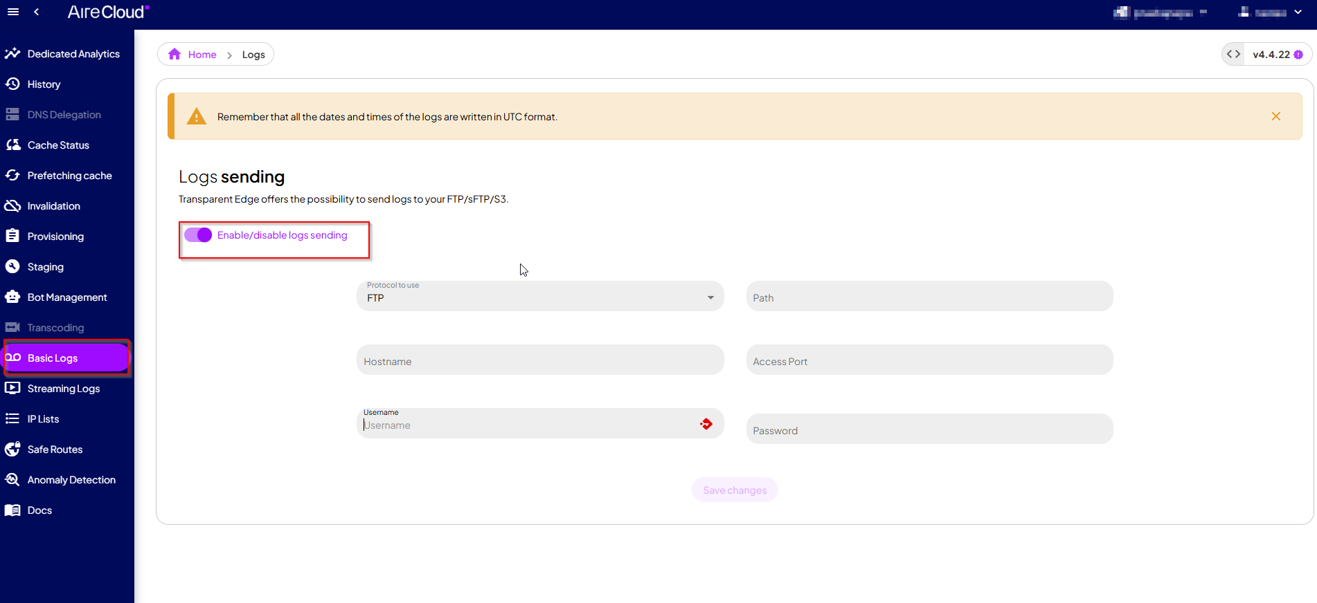Click the Staging wrench icon
Image resolution: width=1317 pixels, height=603 pixels.
point(12,266)
